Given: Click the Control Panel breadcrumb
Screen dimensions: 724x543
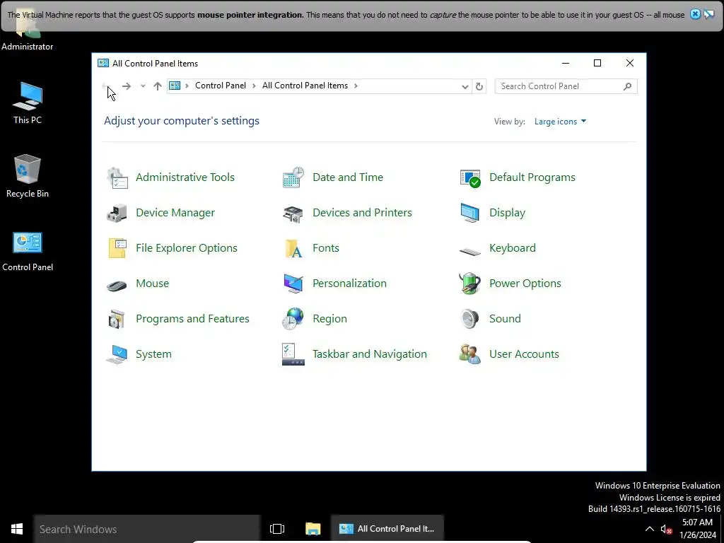Looking at the screenshot, I should [221, 86].
